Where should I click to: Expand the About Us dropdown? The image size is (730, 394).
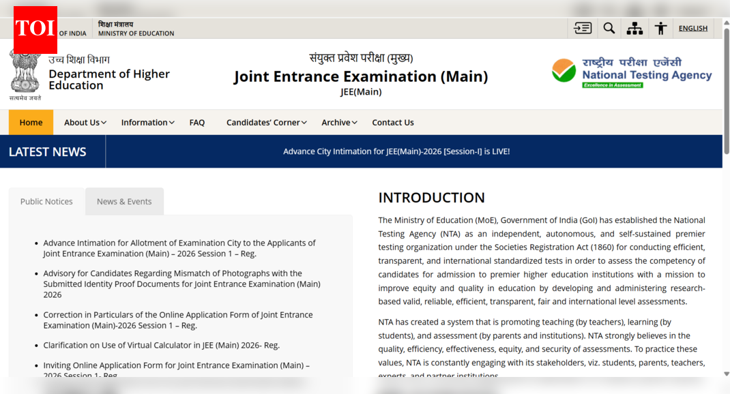(x=82, y=122)
